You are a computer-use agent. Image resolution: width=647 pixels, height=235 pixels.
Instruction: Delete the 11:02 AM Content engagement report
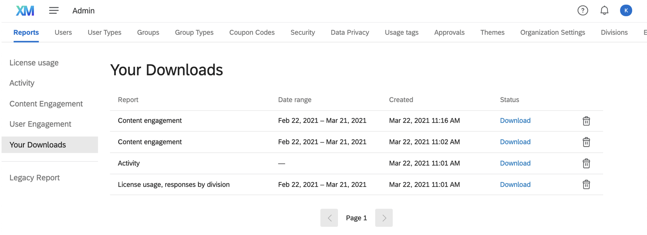586,142
